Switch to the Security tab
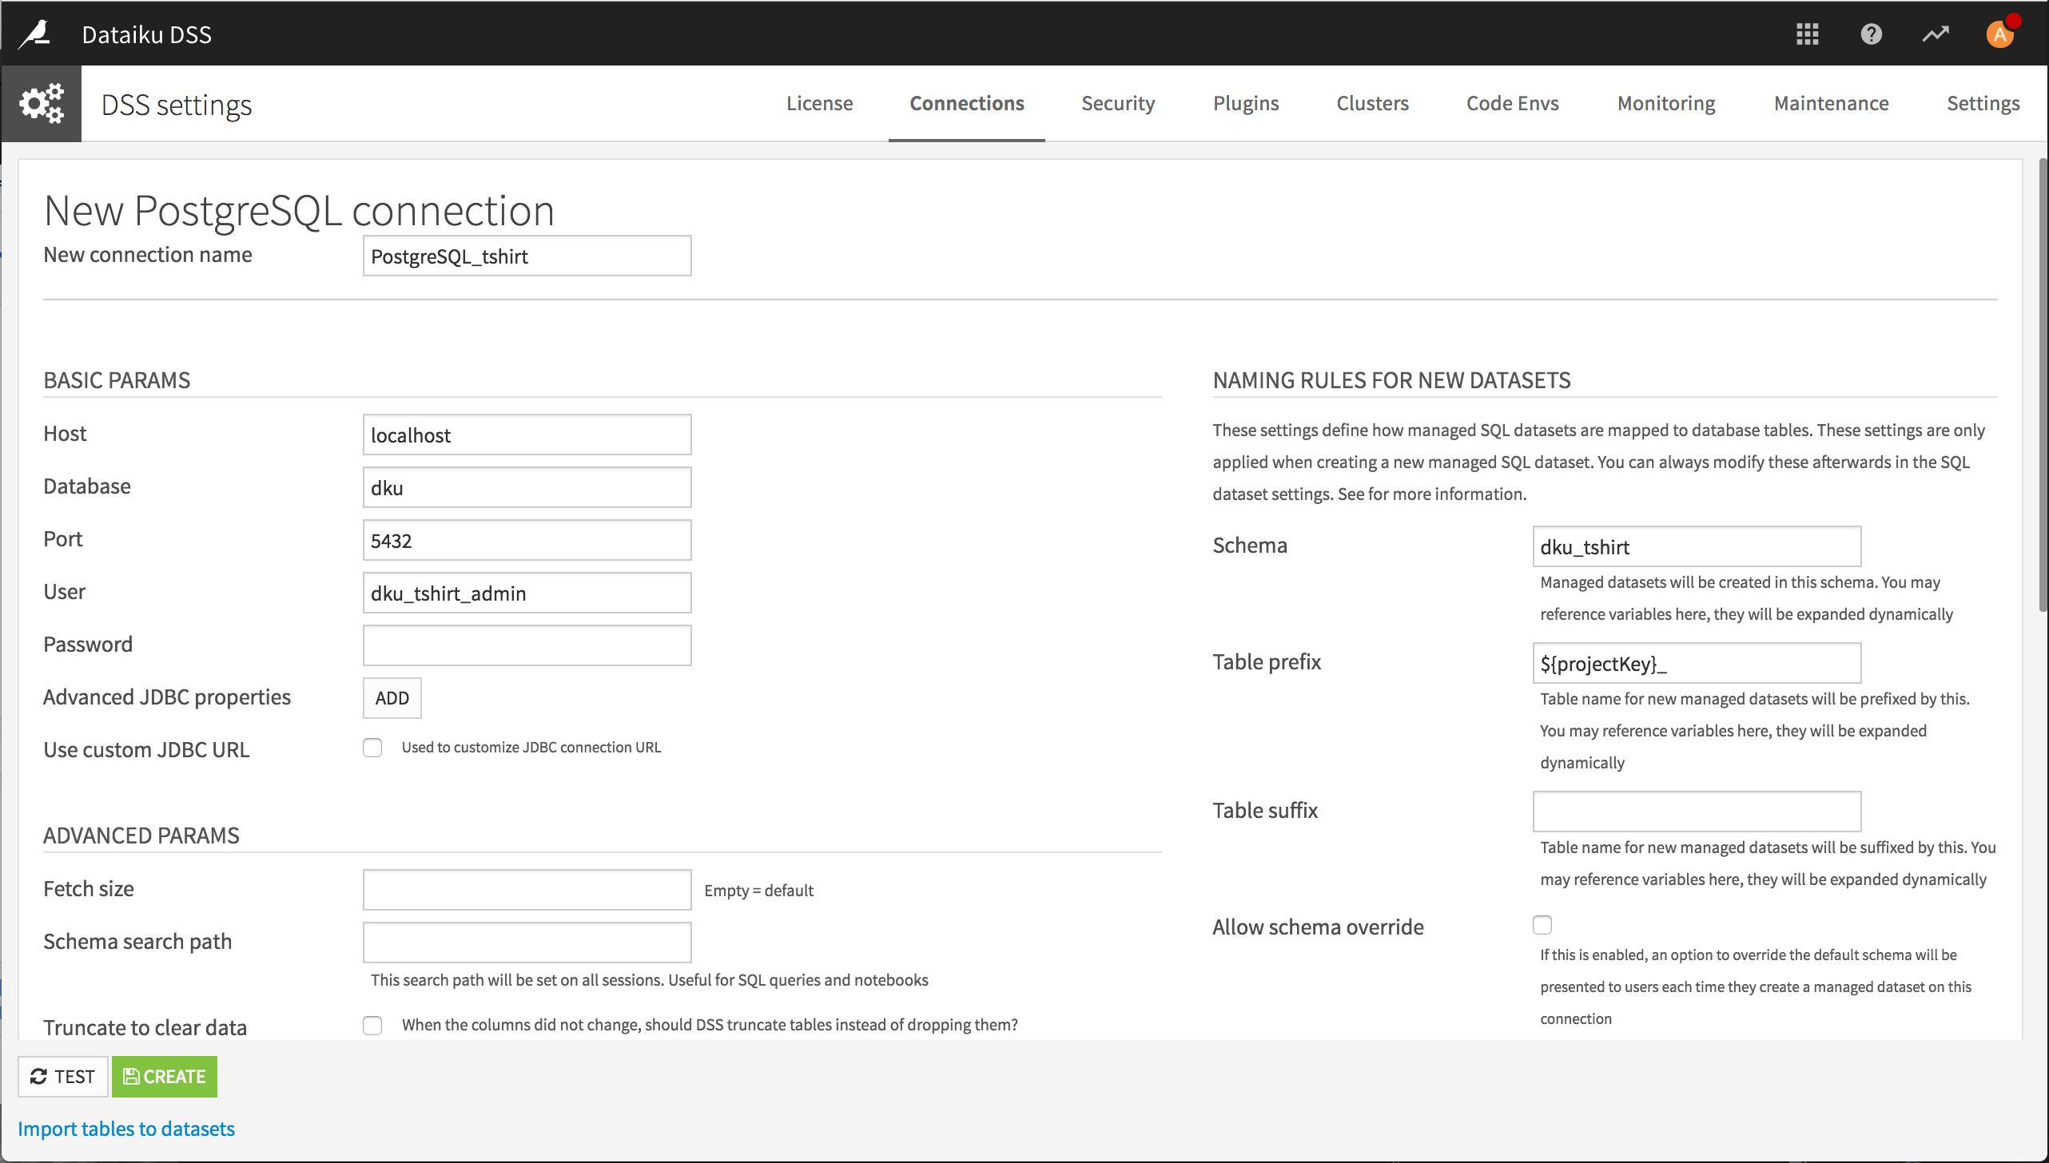 click(x=1118, y=103)
